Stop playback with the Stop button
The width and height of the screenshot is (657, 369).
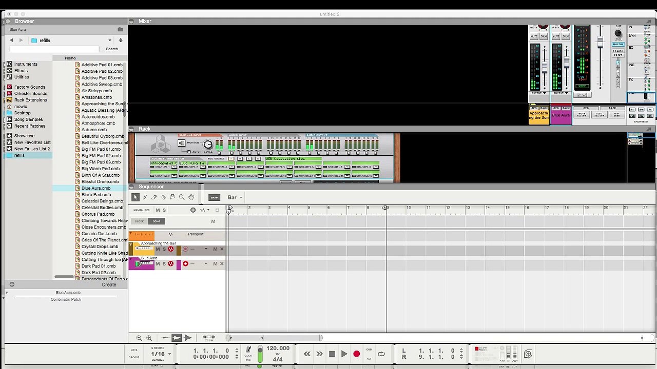(332, 354)
